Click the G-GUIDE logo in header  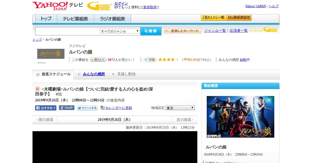tap(100, 6)
